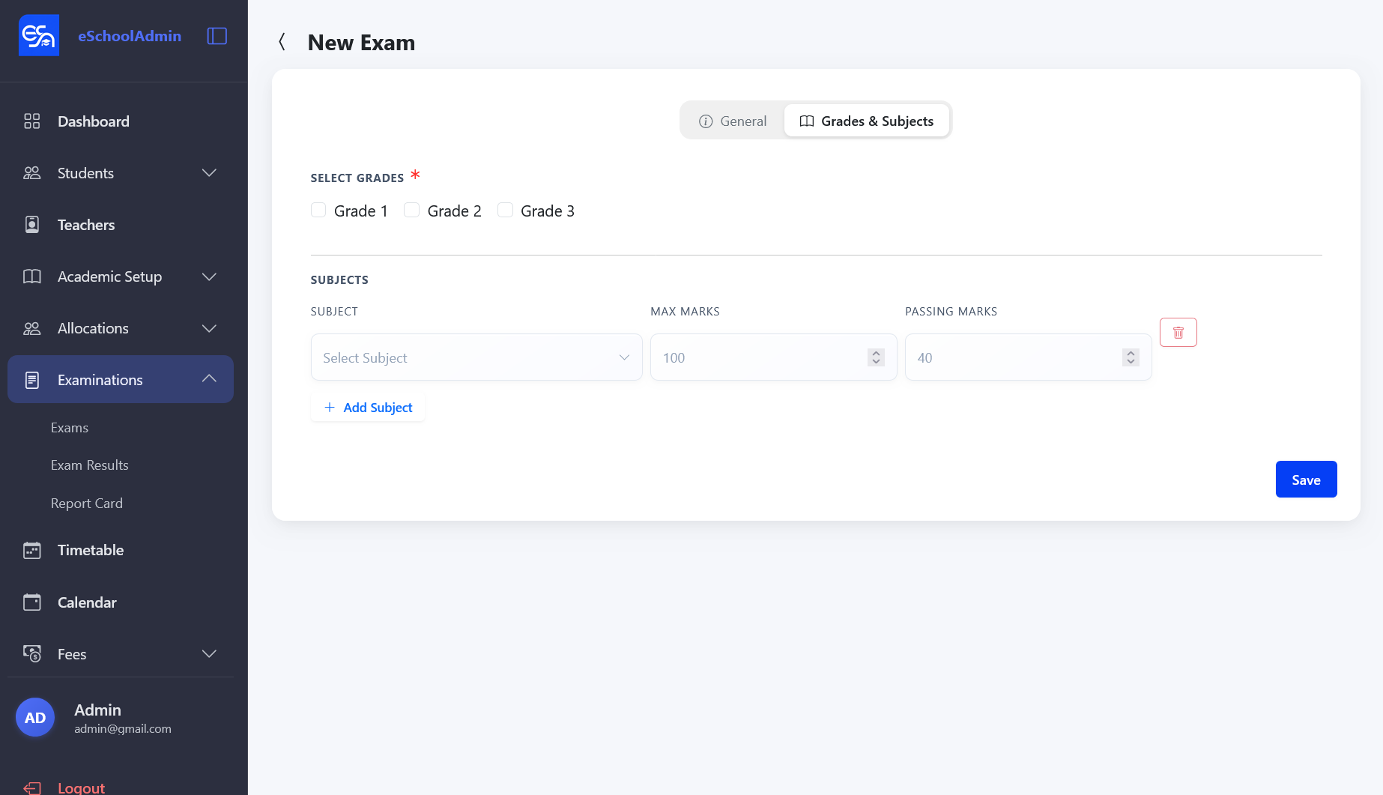Image resolution: width=1383 pixels, height=795 pixels.
Task: Toggle the sidebar collapse icon
Action: pos(217,36)
